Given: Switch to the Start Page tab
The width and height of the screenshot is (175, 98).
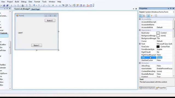Looking at the screenshot, I should [35, 9].
